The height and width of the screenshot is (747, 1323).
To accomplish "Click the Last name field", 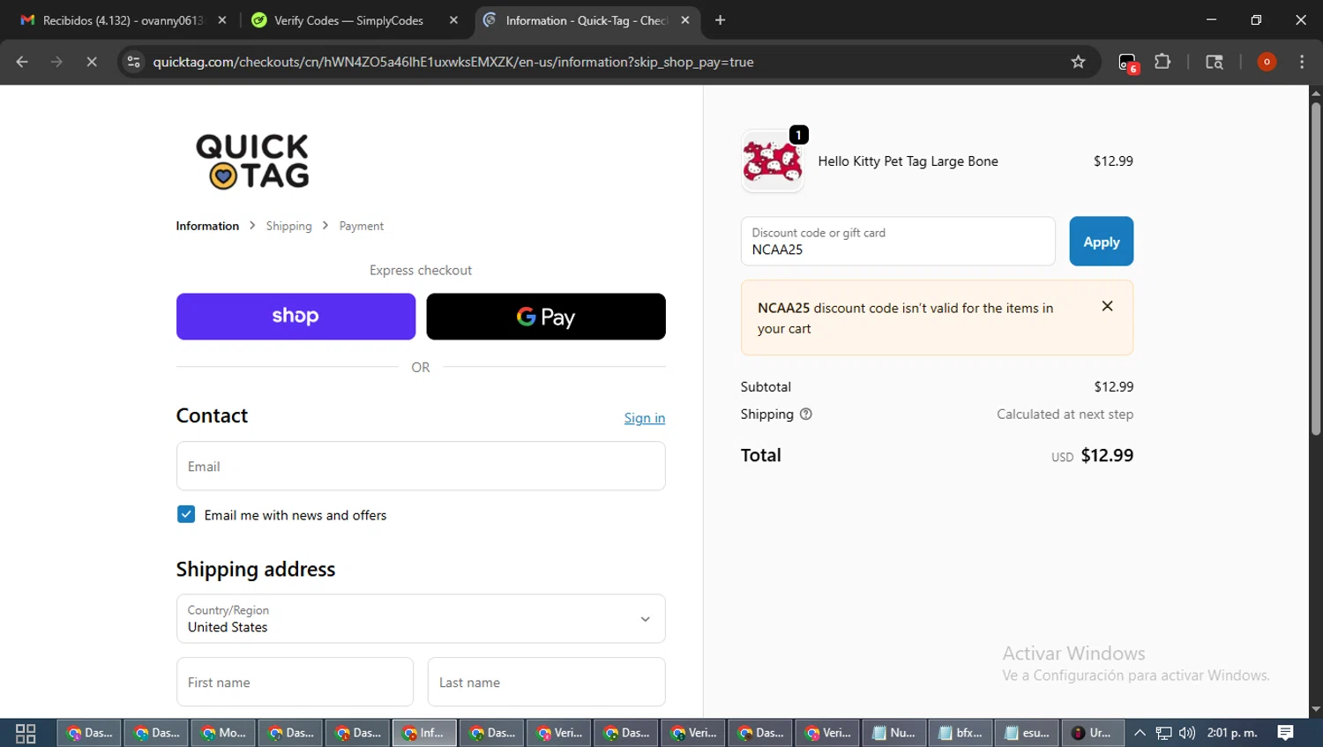I will (x=547, y=682).
